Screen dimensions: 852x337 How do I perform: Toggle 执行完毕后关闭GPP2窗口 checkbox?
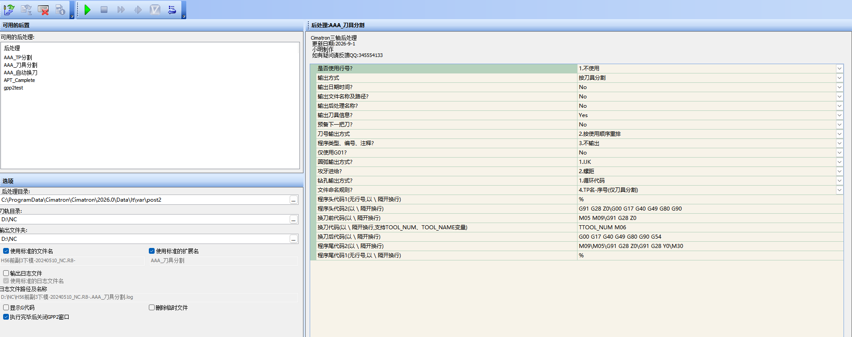click(6, 317)
